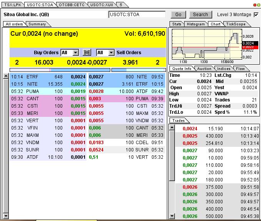Click the symbol input field with USOTC:STOA
261x221 pixels.
pyautogui.click(x=137, y=15)
